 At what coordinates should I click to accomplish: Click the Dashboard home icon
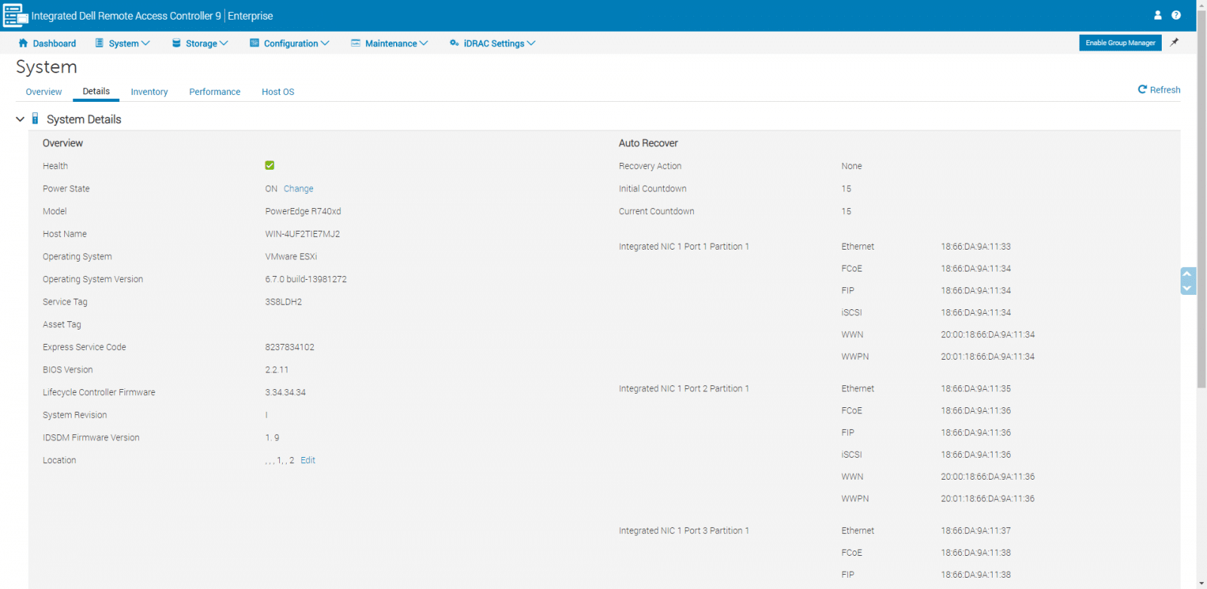coord(23,43)
